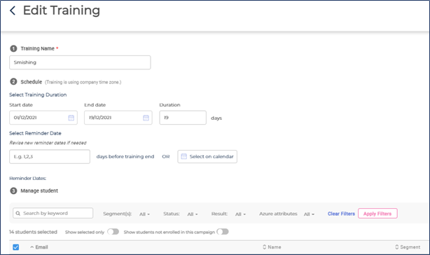
Task: Click the Training Name field containing Smishing
Action: coord(80,62)
